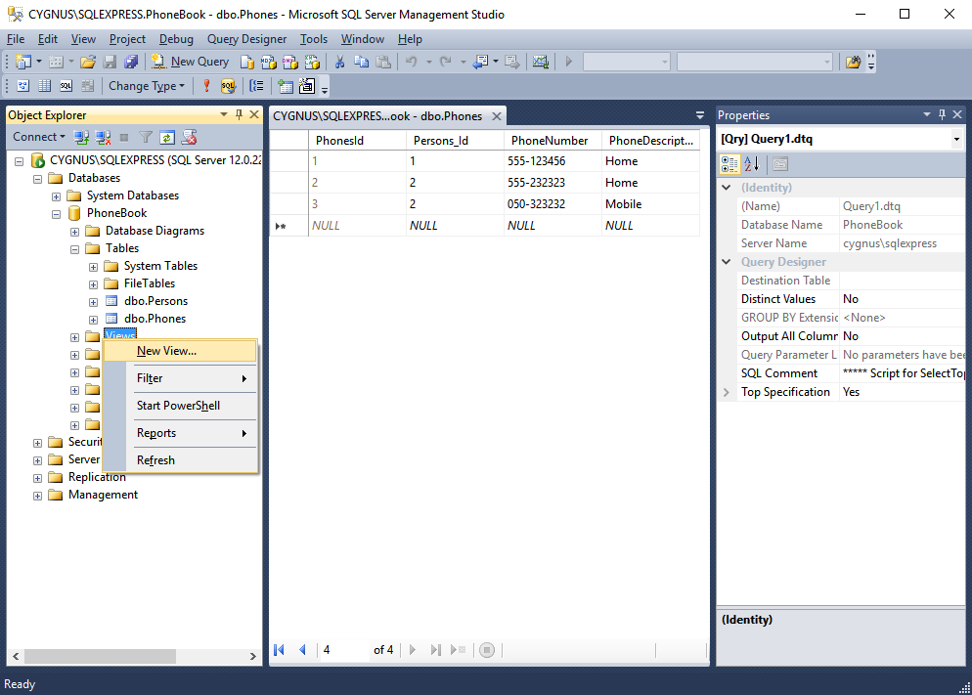Show the Diagram pane icon

22,86
